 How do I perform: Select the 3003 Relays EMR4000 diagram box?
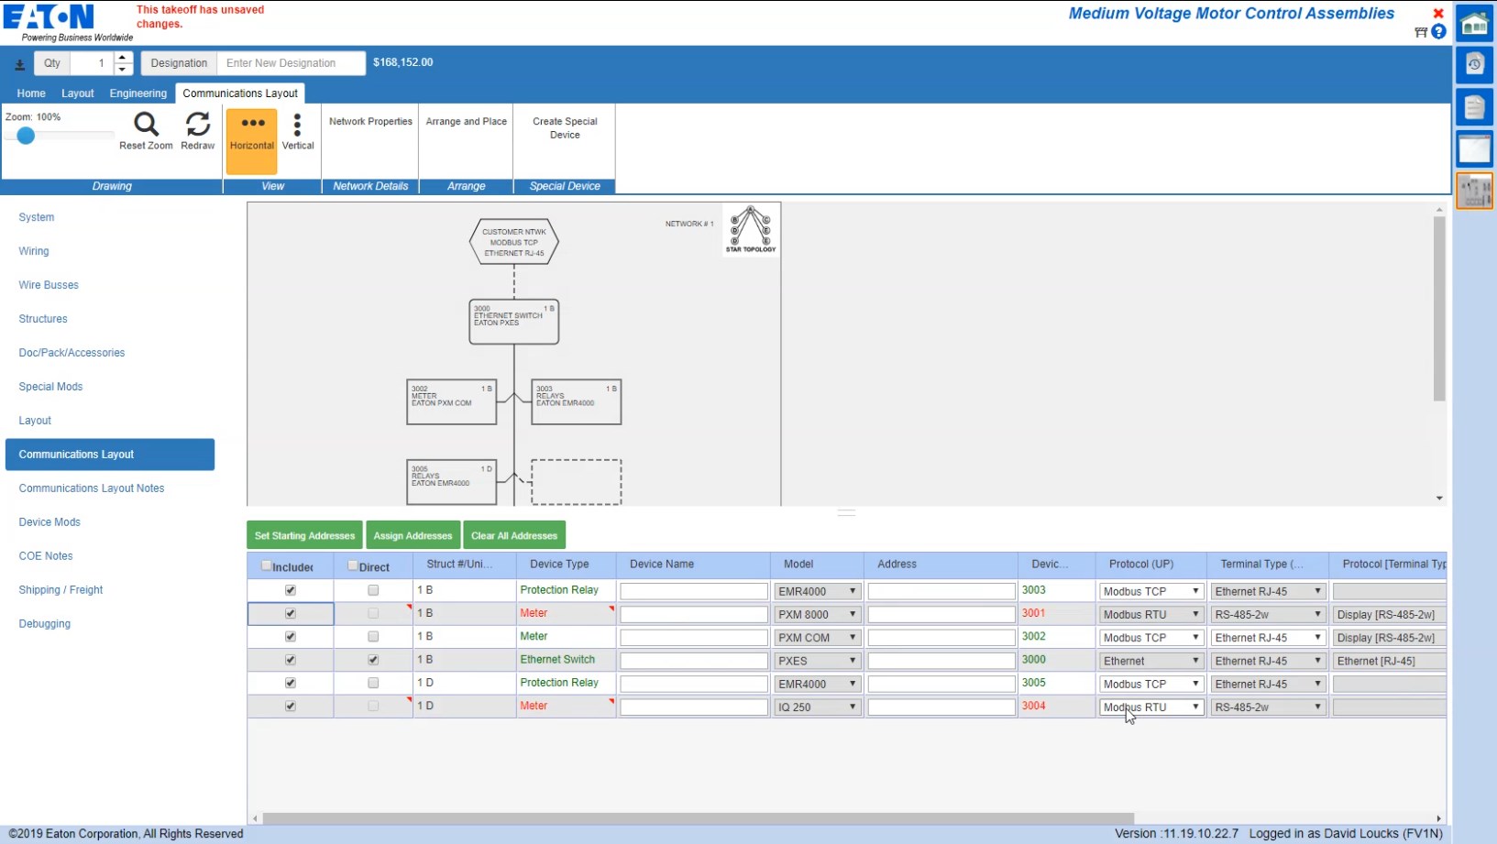click(577, 402)
